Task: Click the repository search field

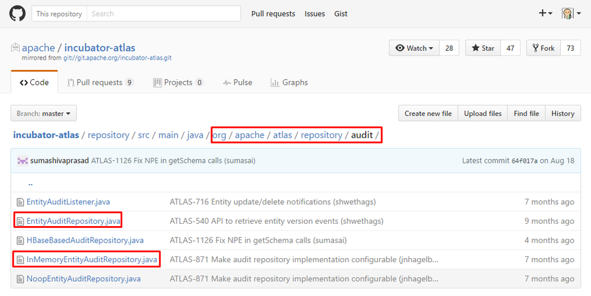Action: [163, 14]
